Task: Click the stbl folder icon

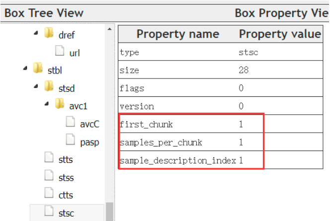Action: (38, 68)
